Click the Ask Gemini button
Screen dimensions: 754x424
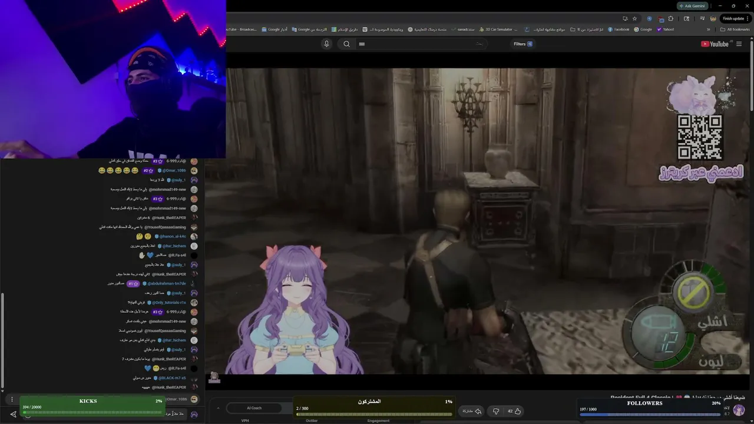(x=692, y=6)
